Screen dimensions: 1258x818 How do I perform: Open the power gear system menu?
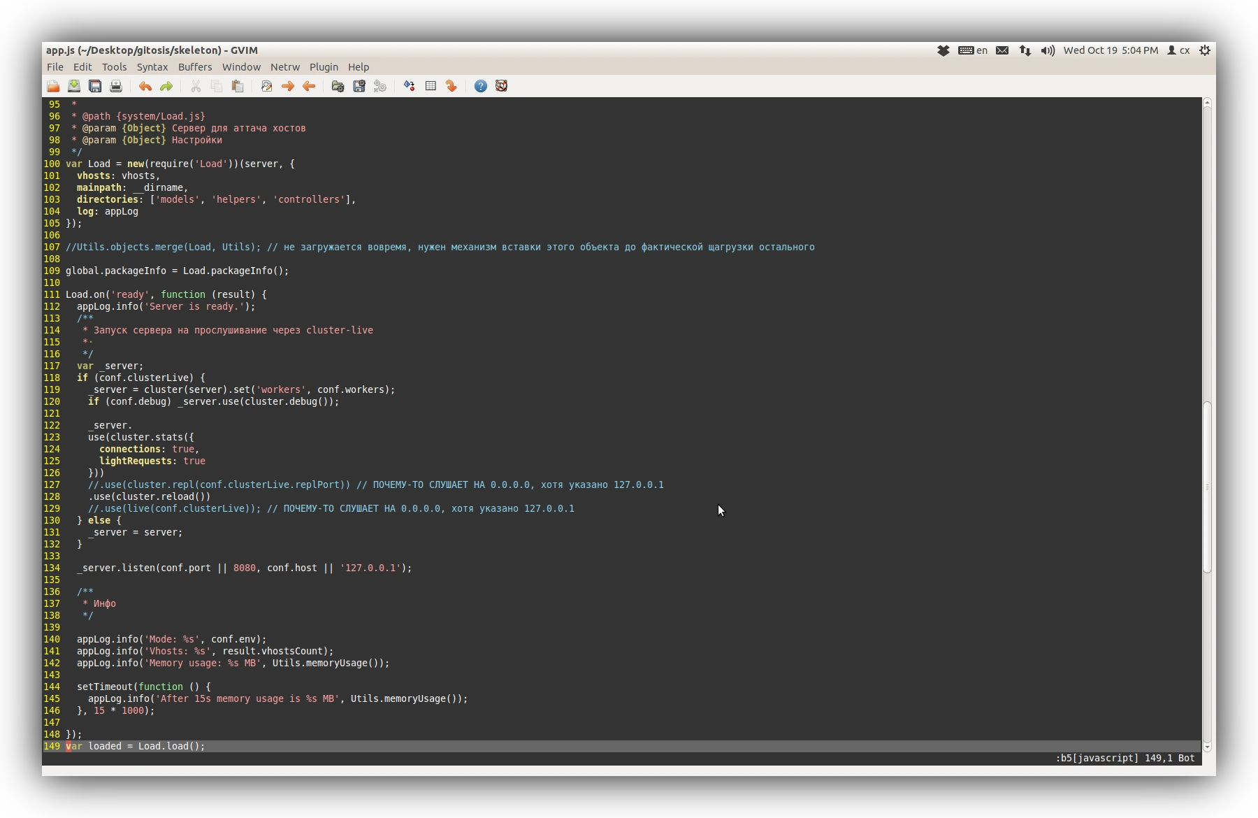click(x=1205, y=50)
